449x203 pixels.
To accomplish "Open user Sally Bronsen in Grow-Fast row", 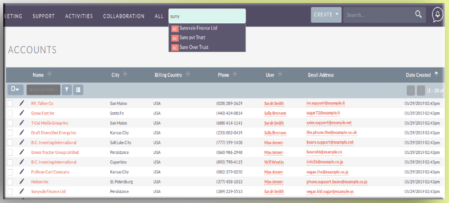I will click(275, 113).
